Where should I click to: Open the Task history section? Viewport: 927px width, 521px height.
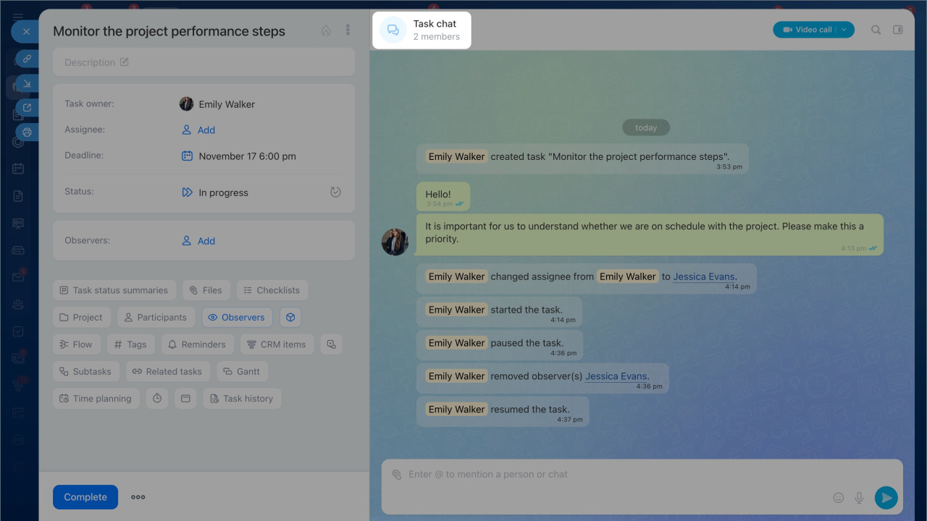[x=242, y=398]
